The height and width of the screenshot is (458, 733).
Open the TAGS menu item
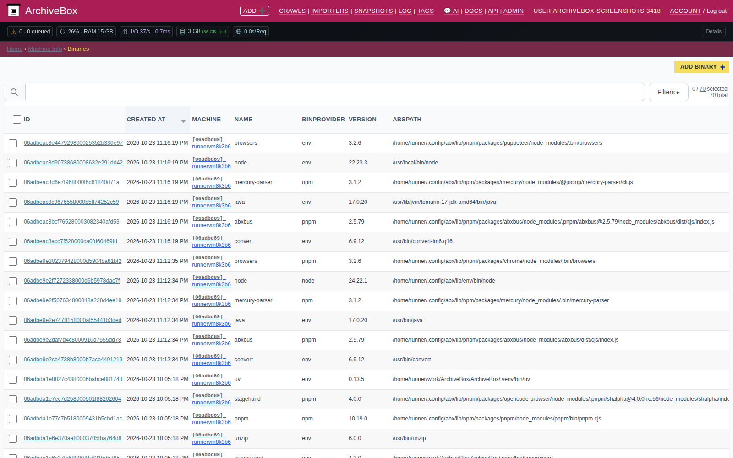[x=426, y=11]
